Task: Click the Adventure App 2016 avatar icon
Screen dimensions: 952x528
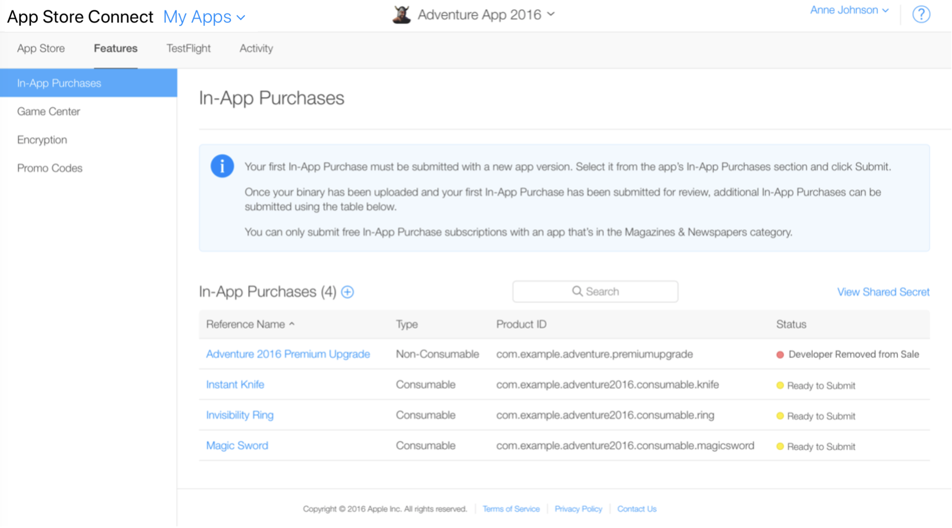Action: [x=401, y=15]
